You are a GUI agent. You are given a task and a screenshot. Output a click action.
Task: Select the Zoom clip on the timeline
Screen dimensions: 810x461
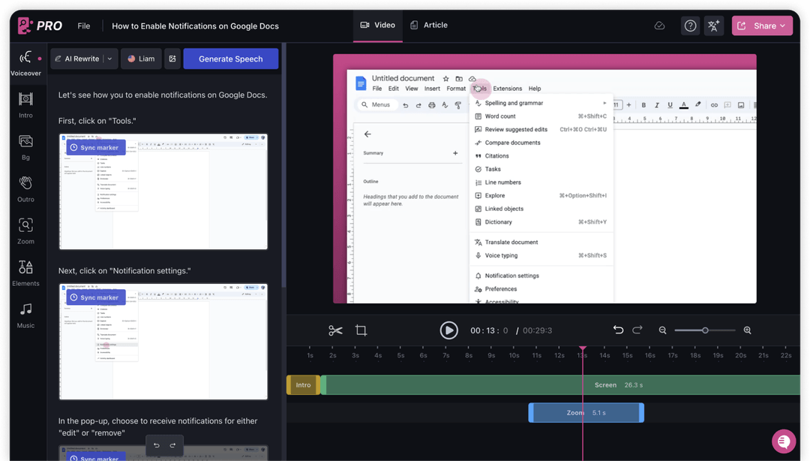tap(586, 413)
